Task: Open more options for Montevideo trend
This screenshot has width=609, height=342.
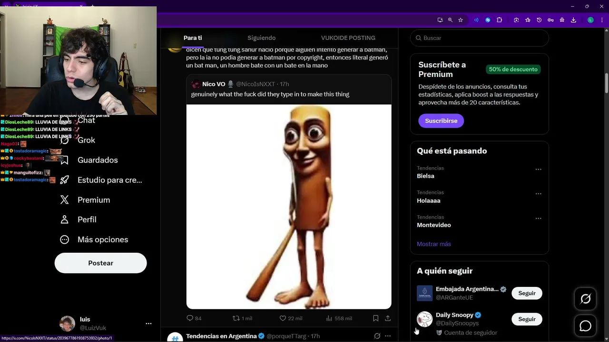Action: [x=538, y=218]
